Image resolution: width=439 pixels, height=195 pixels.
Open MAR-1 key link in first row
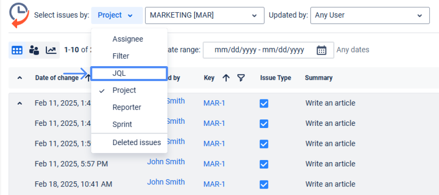(x=214, y=103)
